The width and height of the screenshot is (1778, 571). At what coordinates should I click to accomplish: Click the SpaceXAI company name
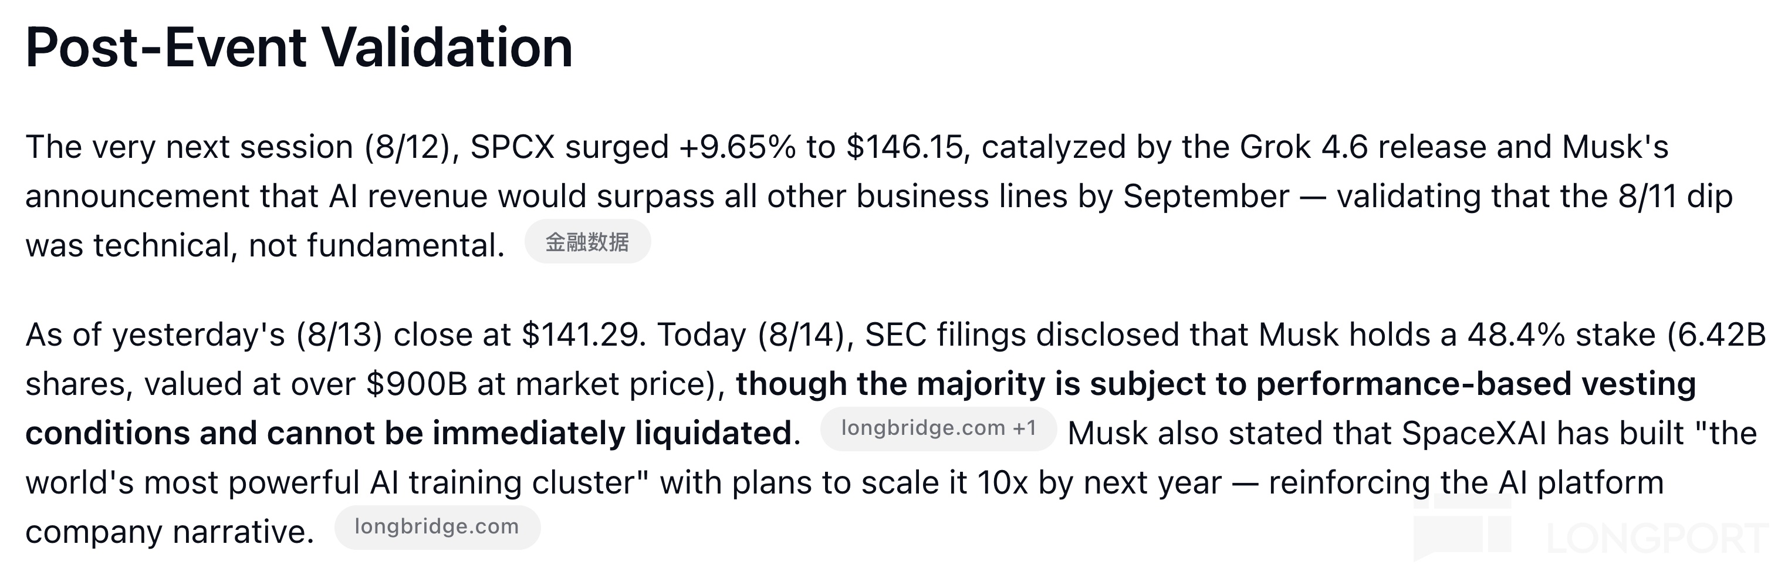(1473, 434)
